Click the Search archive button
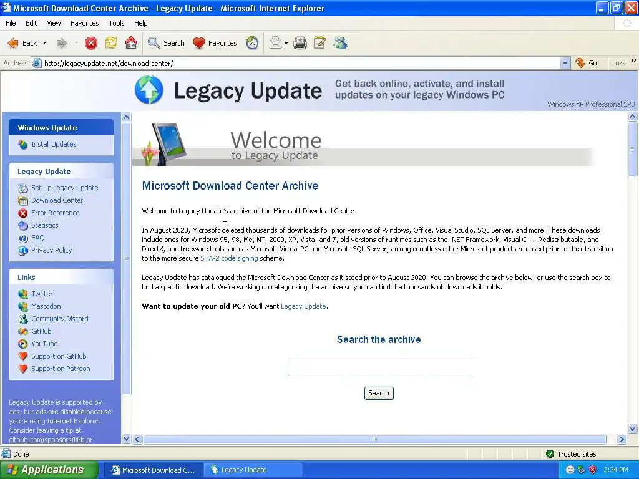Viewport: 639px width, 479px height. click(379, 393)
